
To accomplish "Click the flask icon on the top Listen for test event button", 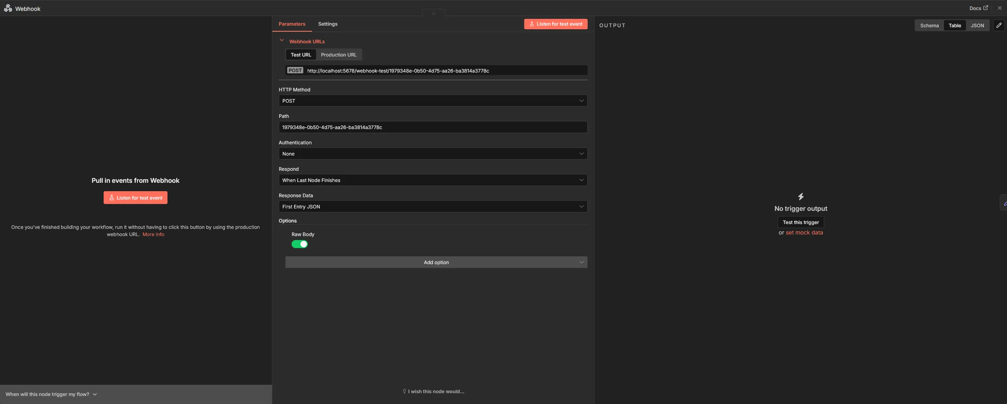I will point(532,24).
